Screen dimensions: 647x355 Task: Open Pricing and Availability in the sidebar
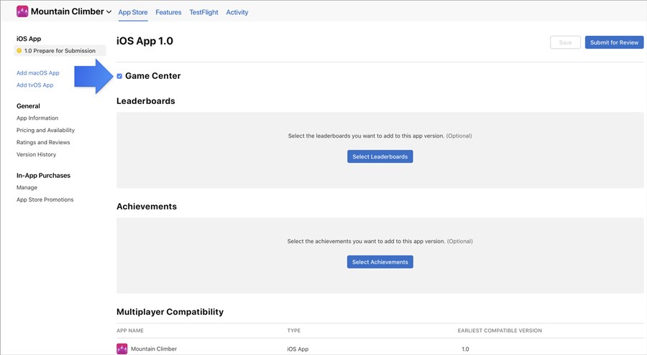pyautogui.click(x=45, y=131)
